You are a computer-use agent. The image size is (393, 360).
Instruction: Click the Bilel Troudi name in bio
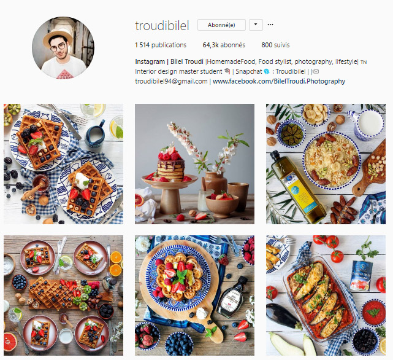pos(187,61)
